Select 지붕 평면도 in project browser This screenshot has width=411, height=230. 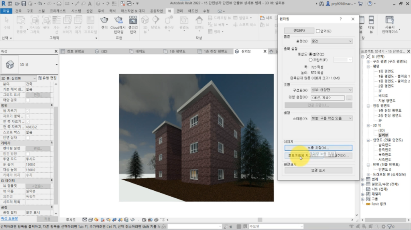click(x=387, y=101)
